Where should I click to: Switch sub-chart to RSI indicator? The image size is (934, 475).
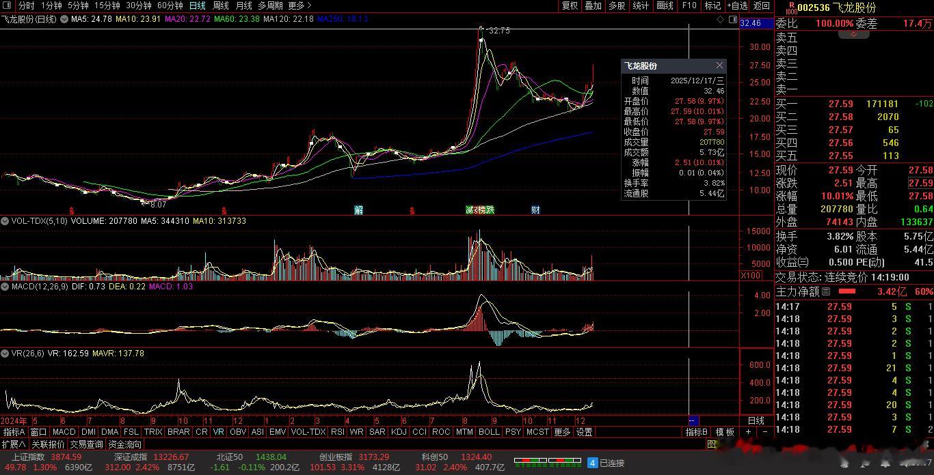pyautogui.click(x=337, y=432)
